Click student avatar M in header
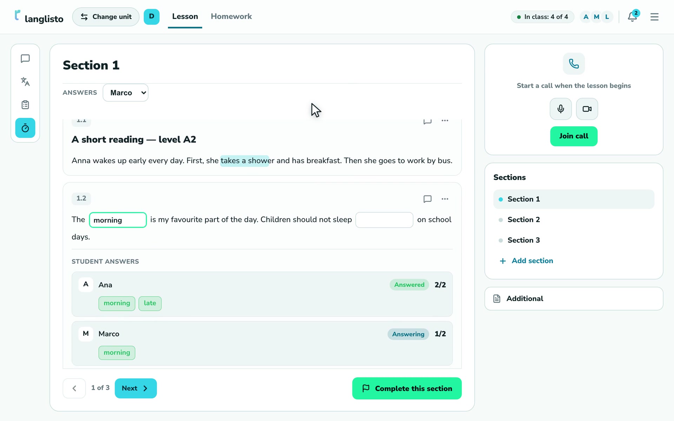Viewport: 674px width, 421px height. [596, 17]
